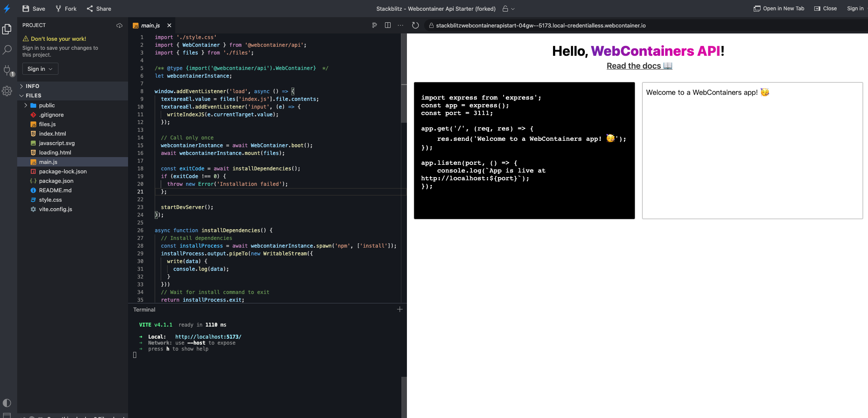868x418 pixels.
Task: Click the format document icon in editor toolbar
Action: click(x=374, y=25)
